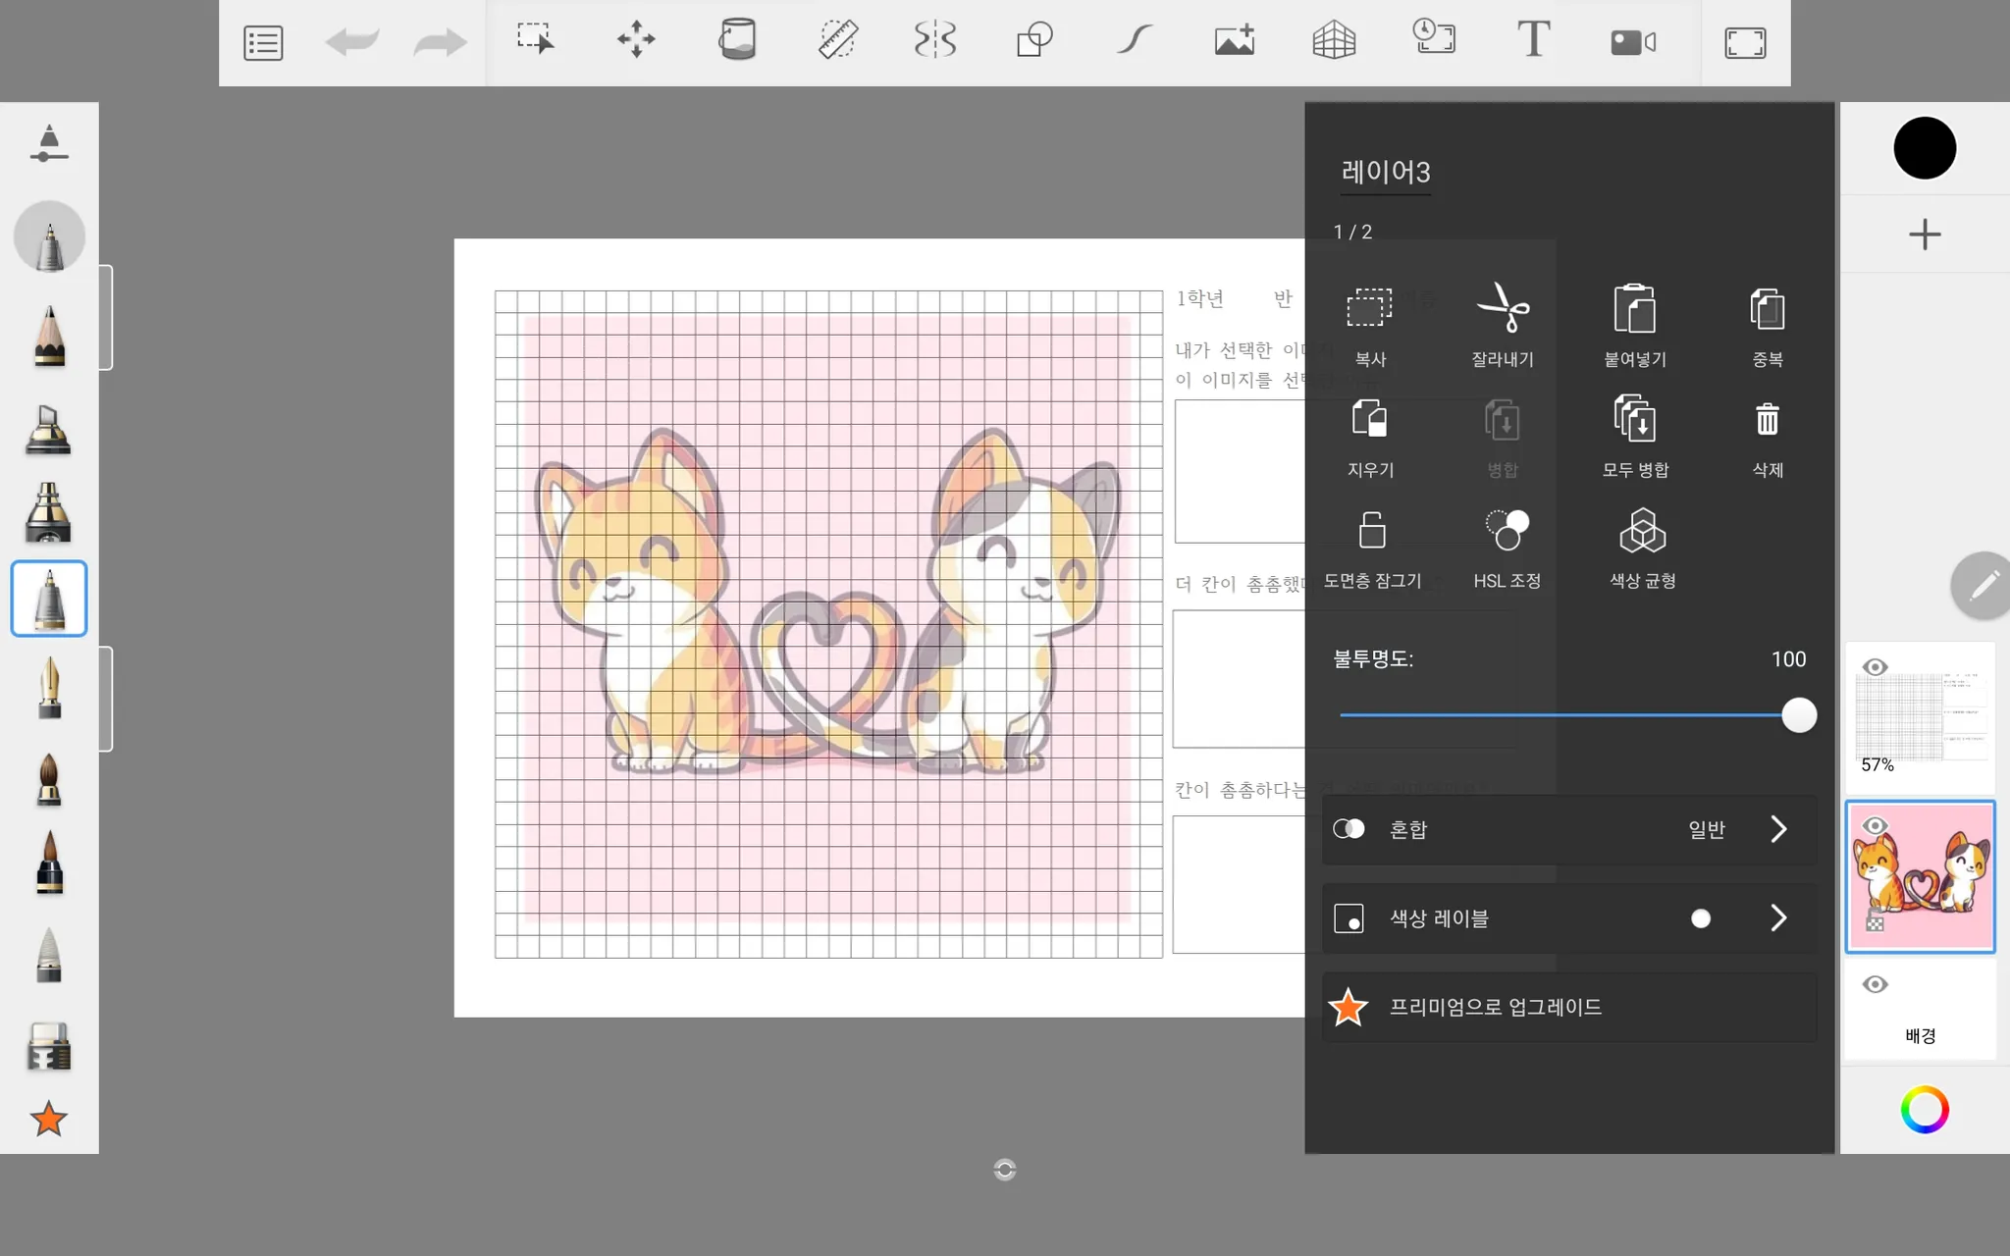Hide the 57% opacity grid layer
Image resolution: width=2010 pixels, height=1256 pixels.
pyautogui.click(x=1875, y=667)
